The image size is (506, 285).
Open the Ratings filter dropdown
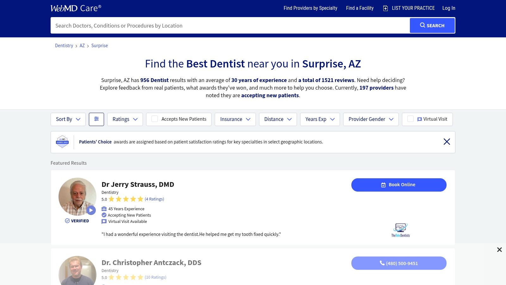(x=125, y=119)
